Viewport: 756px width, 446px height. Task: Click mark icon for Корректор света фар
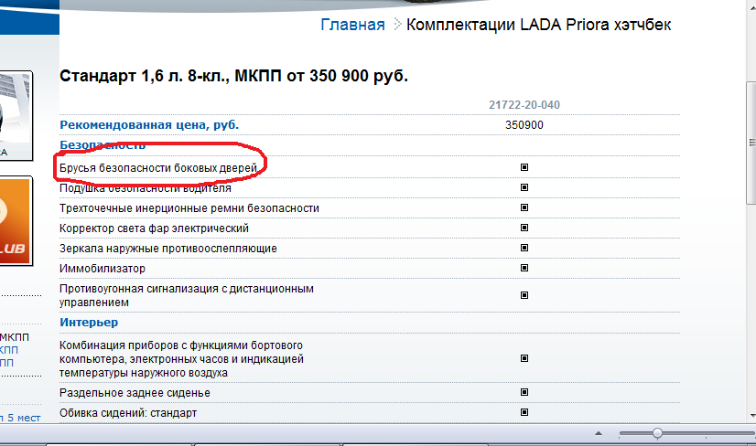(524, 228)
